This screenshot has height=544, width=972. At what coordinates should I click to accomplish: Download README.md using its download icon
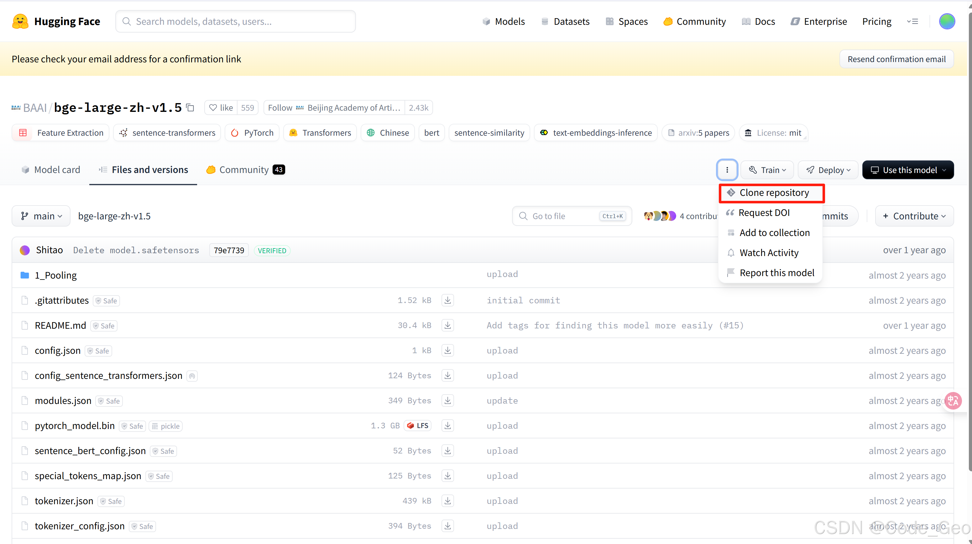[x=447, y=325]
